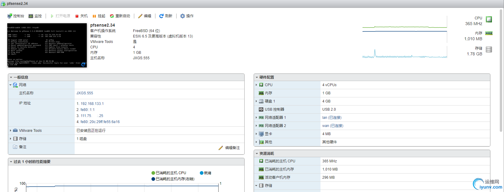Click the 网络 globe icon
The image size is (504, 192).
[15, 85]
